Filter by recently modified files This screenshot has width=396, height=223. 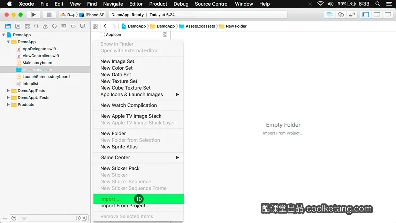(x=78, y=218)
